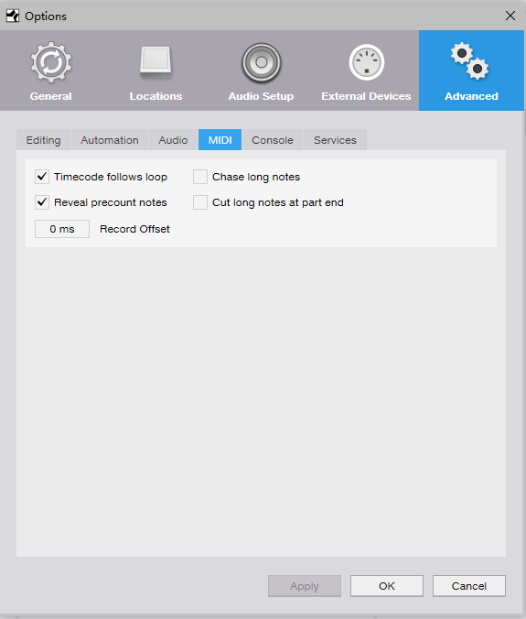Toggle Reveal precount notes checkbox
The height and width of the screenshot is (619, 526).
[42, 202]
